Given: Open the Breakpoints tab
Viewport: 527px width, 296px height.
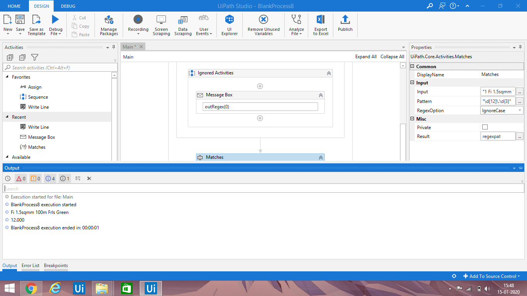Looking at the screenshot, I should tap(56, 266).
